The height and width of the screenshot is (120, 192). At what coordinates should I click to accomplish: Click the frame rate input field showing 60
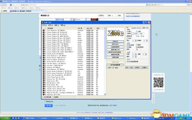coord(138,49)
